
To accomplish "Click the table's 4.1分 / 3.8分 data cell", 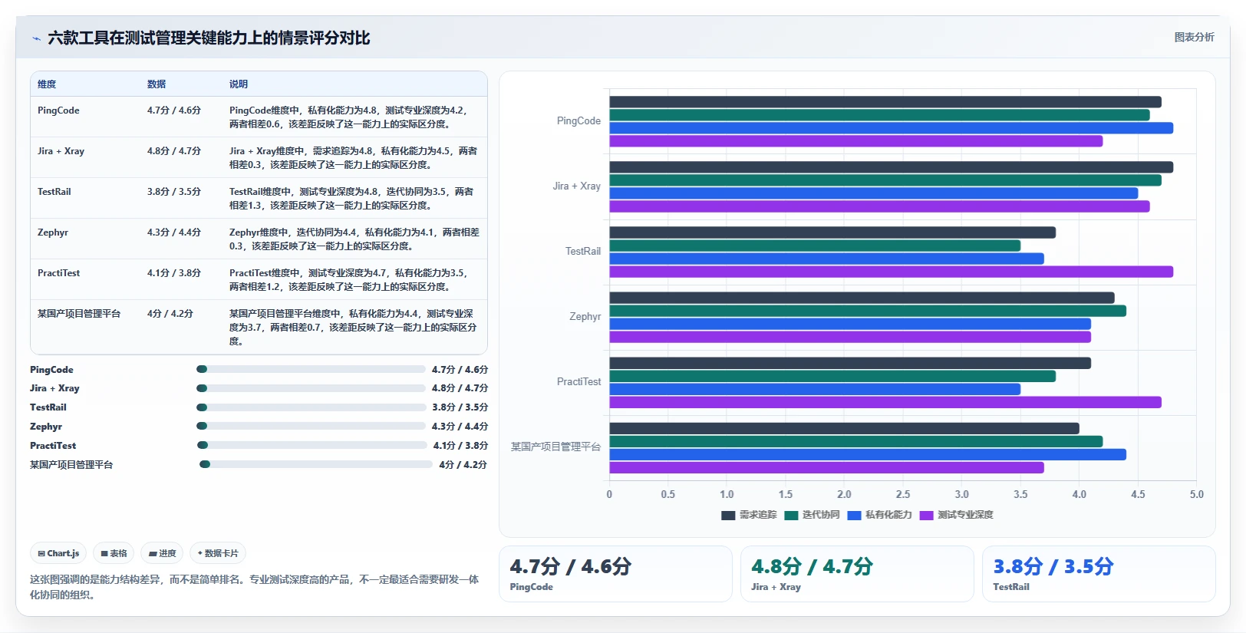I will coord(174,273).
